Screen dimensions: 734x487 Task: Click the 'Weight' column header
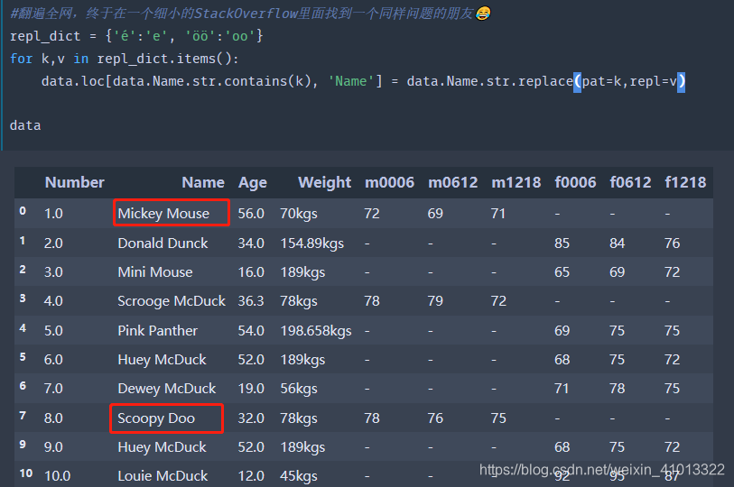324,183
